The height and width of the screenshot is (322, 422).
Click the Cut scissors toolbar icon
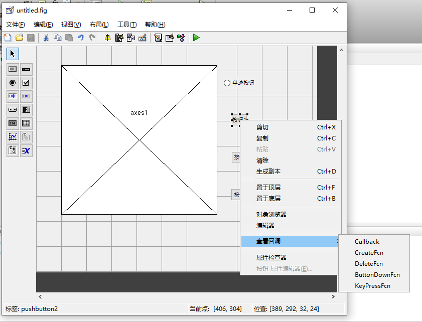(x=46, y=38)
